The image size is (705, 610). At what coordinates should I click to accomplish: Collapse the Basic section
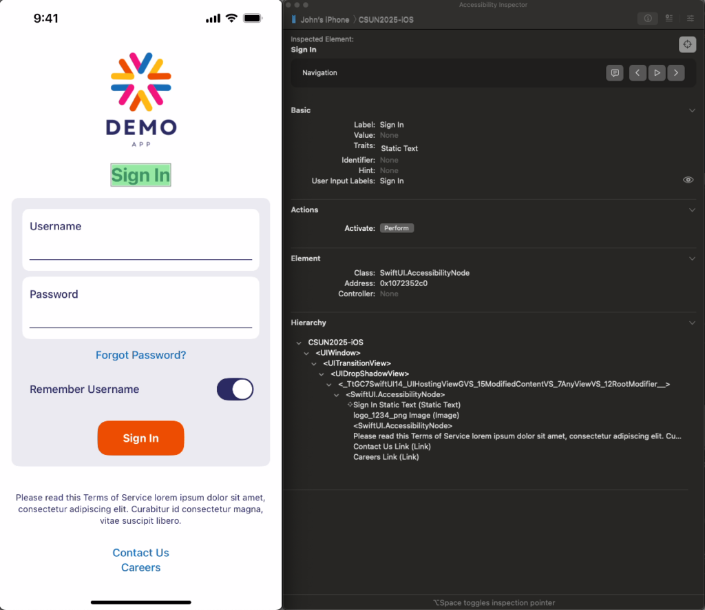click(x=693, y=110)
